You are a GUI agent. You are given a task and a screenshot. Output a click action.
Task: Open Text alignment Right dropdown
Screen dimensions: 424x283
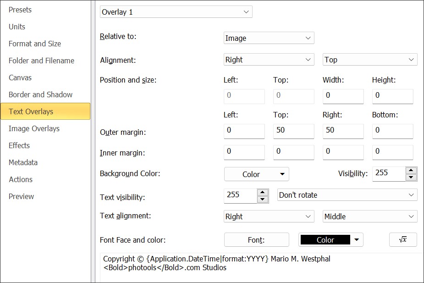tap(269, 216)
